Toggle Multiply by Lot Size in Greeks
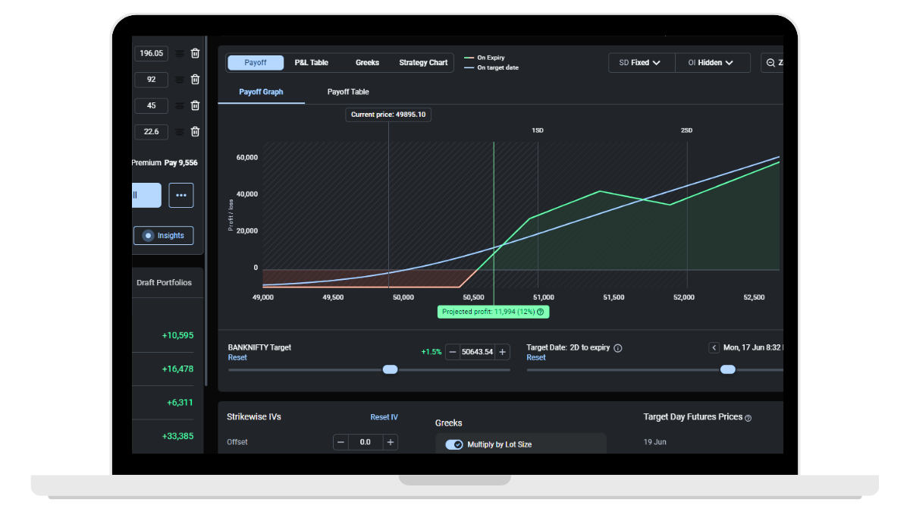This screenshot has width=910, height=512. pyautogui.click(x=453, y=444)
